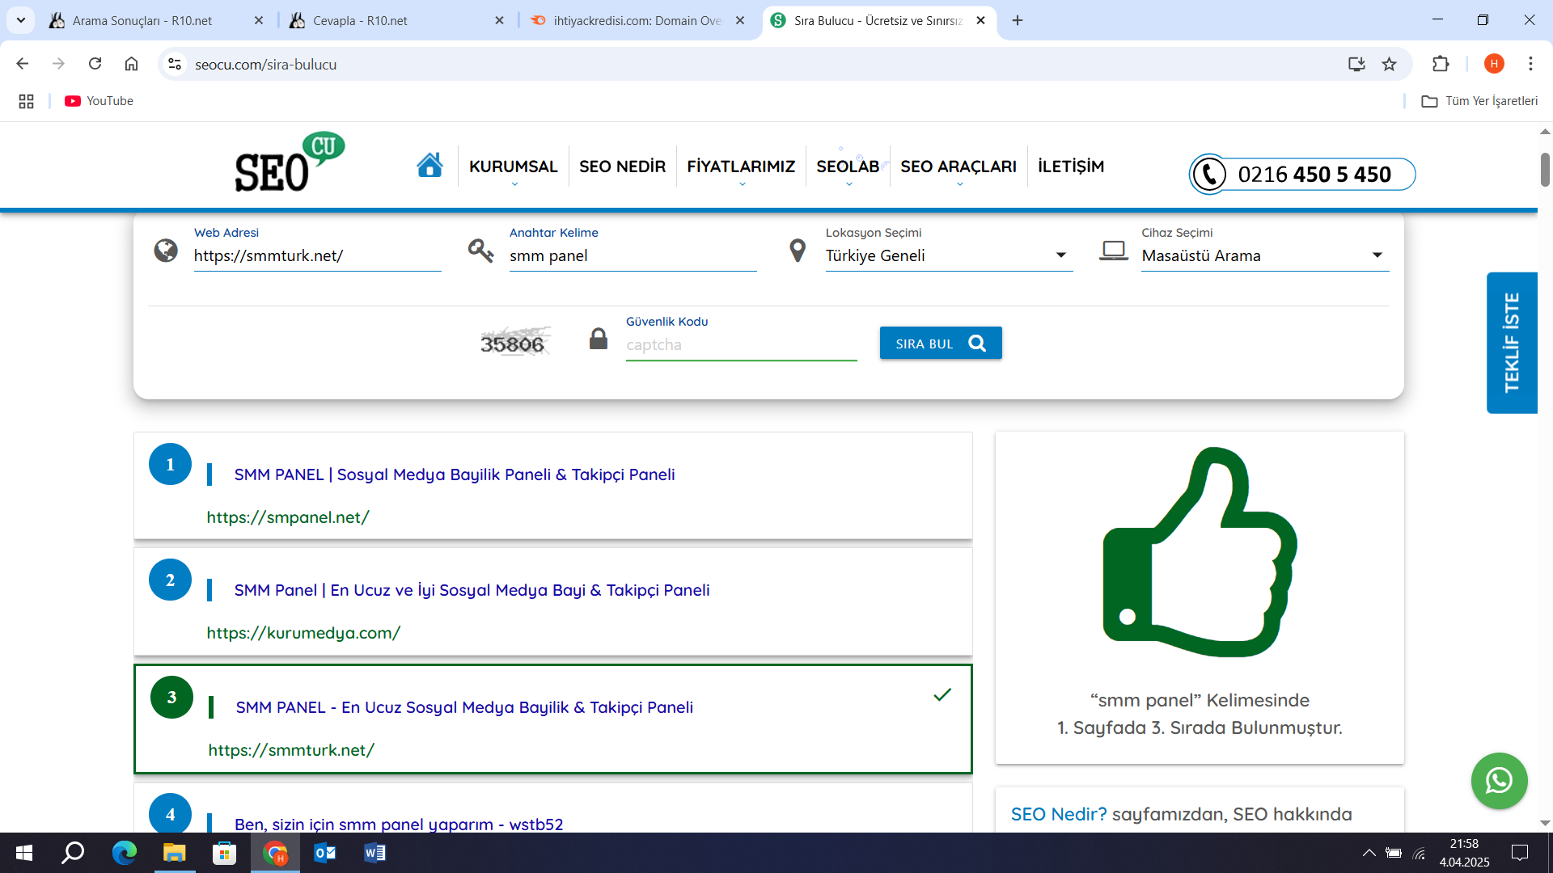Open browser home page icon

[x=131, y=64]
